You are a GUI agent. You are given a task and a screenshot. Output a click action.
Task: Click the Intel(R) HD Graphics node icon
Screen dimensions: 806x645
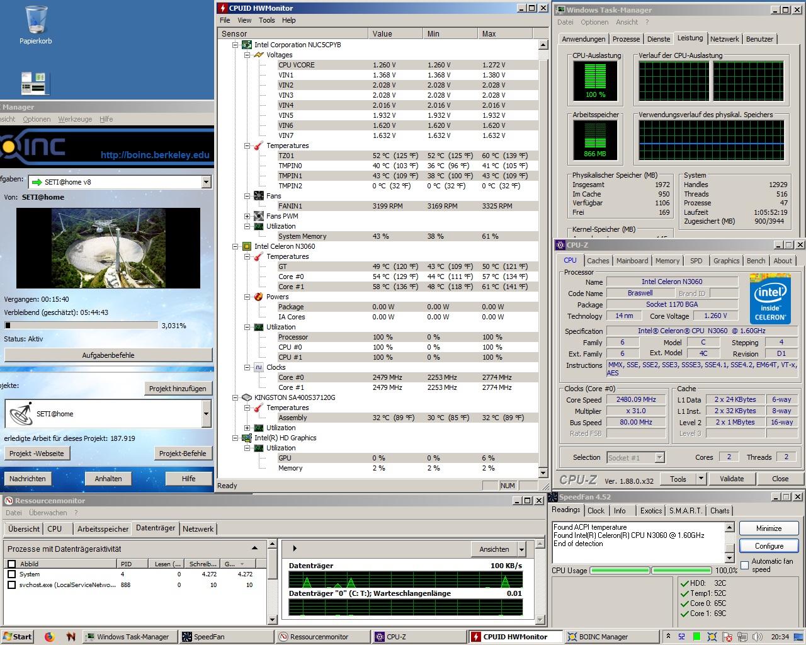tap(247, 438)
